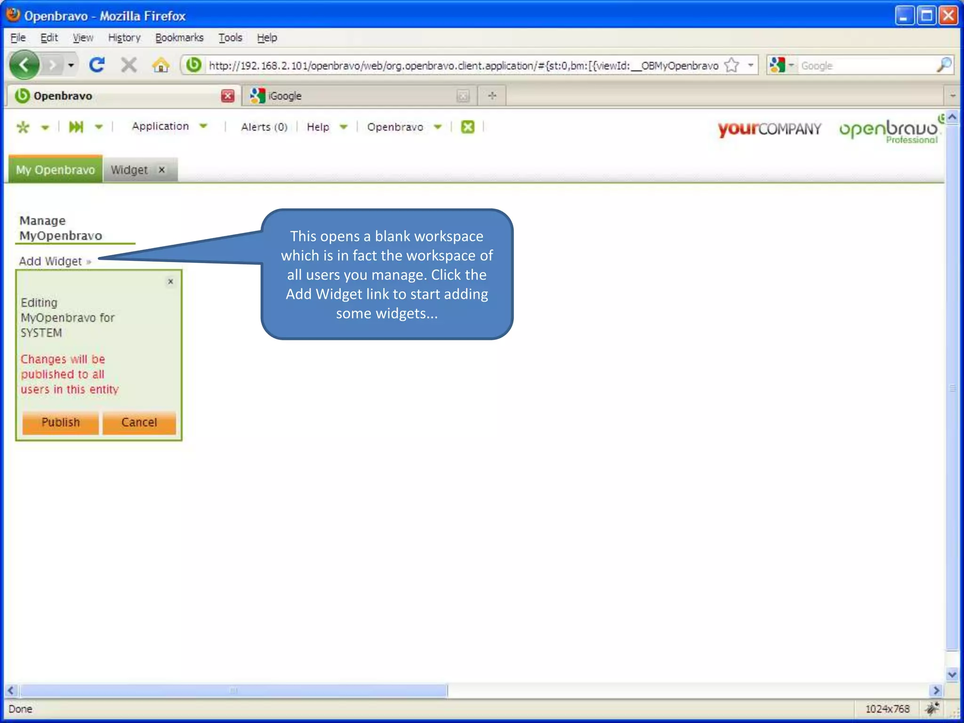Open the Firefox Help menu
The image size is (964, 723).
[267, 38]
